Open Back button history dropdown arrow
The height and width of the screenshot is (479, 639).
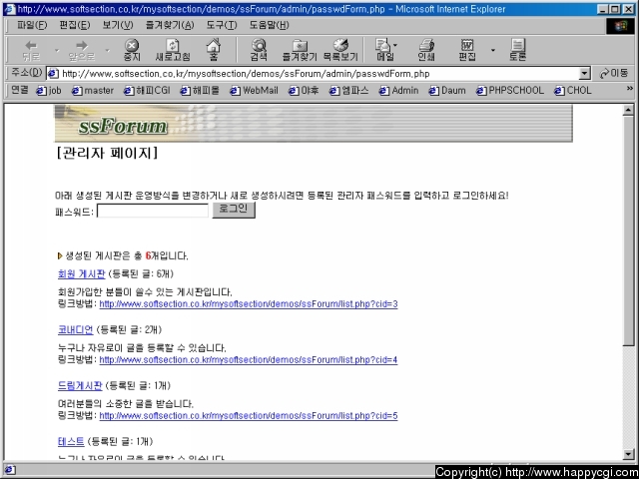pos(57,50)
